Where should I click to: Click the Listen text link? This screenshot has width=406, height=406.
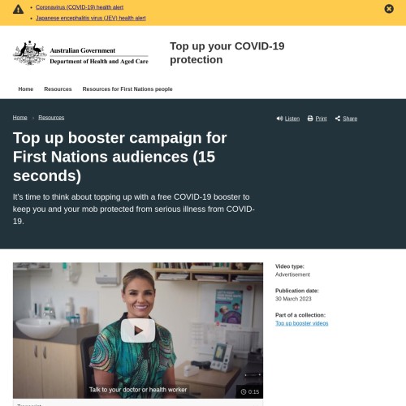click(292, 119)
